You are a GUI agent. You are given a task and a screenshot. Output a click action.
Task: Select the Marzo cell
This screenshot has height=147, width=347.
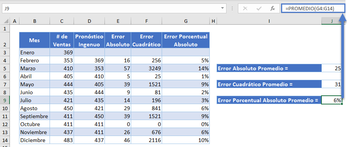click(35, 68)
